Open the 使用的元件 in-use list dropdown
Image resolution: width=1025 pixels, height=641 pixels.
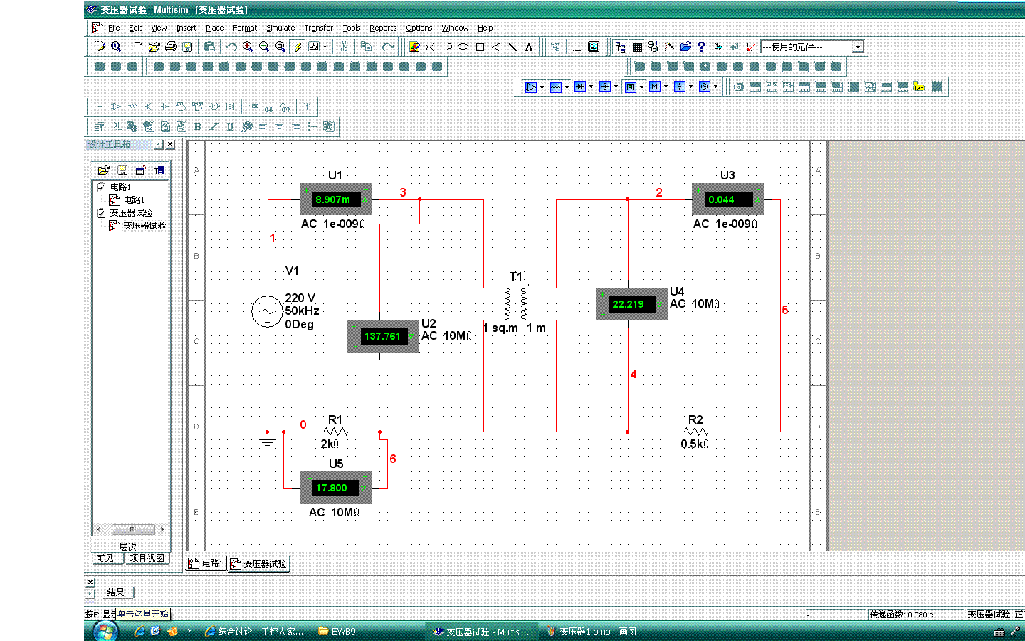click(858, 47)
